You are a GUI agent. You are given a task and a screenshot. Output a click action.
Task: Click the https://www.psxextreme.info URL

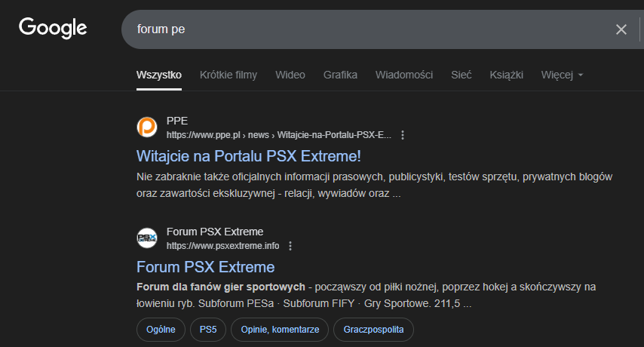pos(222,246)
